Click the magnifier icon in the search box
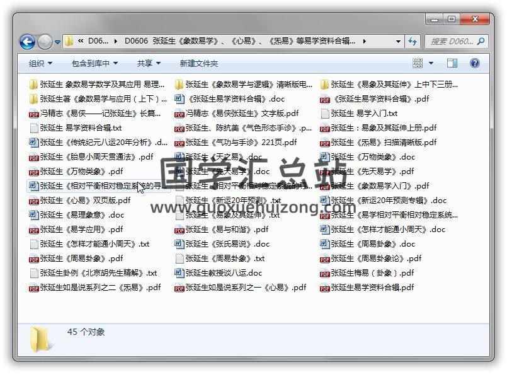The image size is (507, 374). [481, 42]
